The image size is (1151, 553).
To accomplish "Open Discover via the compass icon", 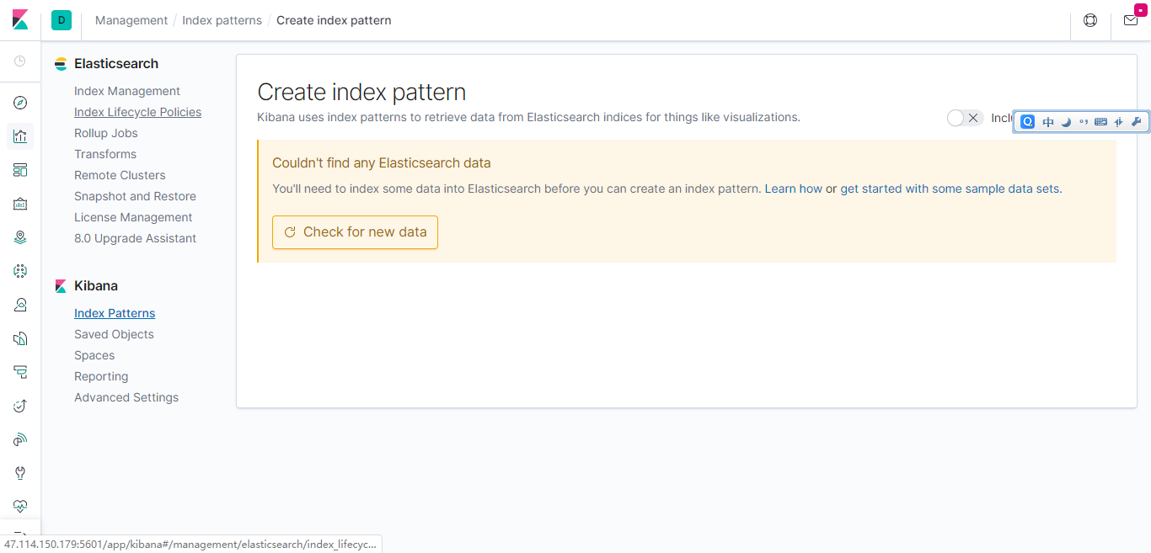I will pyautogui.click(x=20, y=103).
